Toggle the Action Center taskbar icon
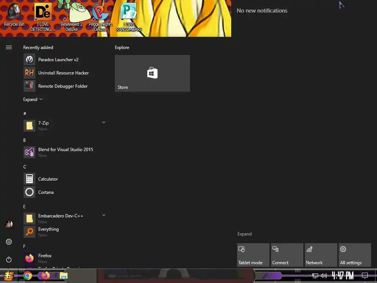The height and width of the screenshot is (283, 377). pos(365,275)
